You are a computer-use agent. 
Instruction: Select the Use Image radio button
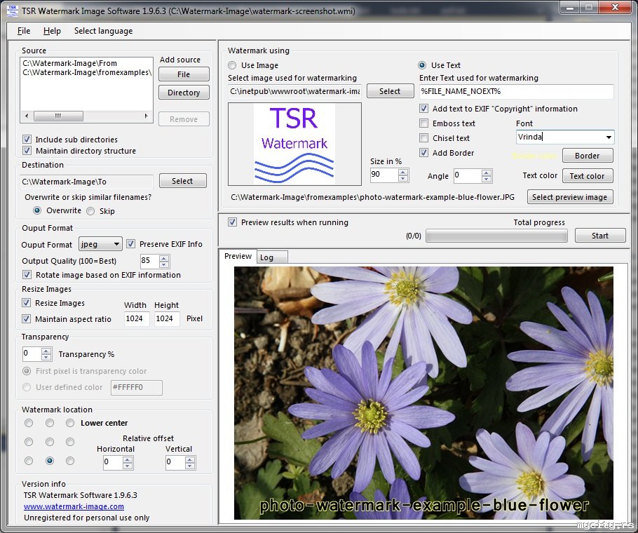pos(232,65)
